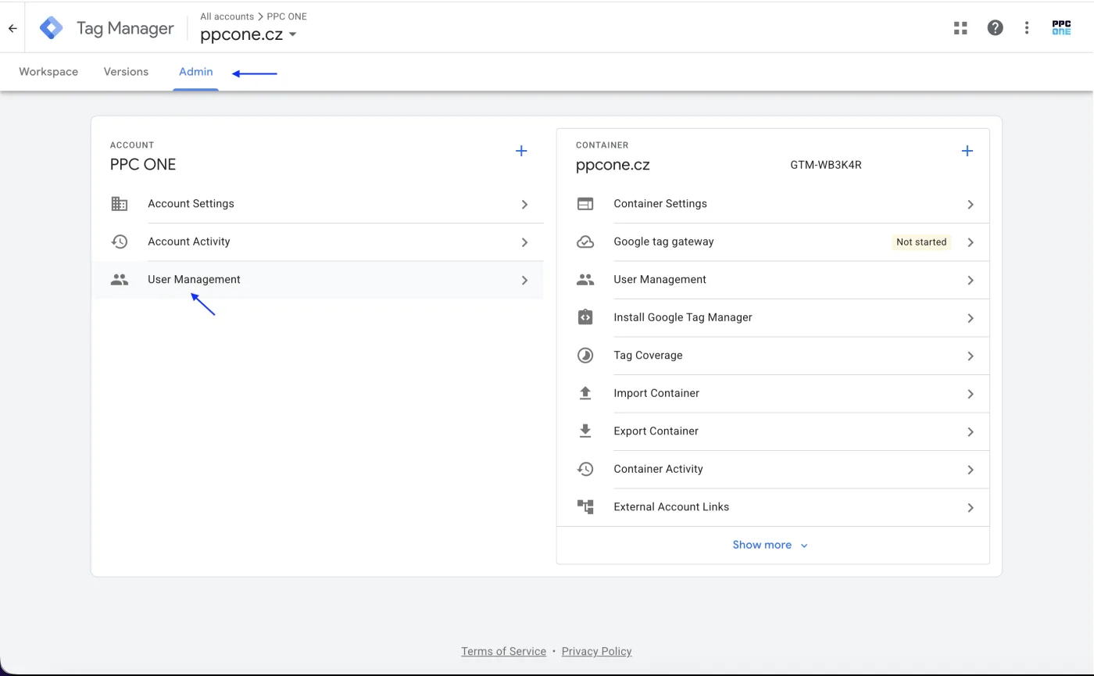Image resolution: width=1094 pixels, height=676 pixels.
Task: Open the ppcone.cz container selector dropdown
Action: [248, 34]
